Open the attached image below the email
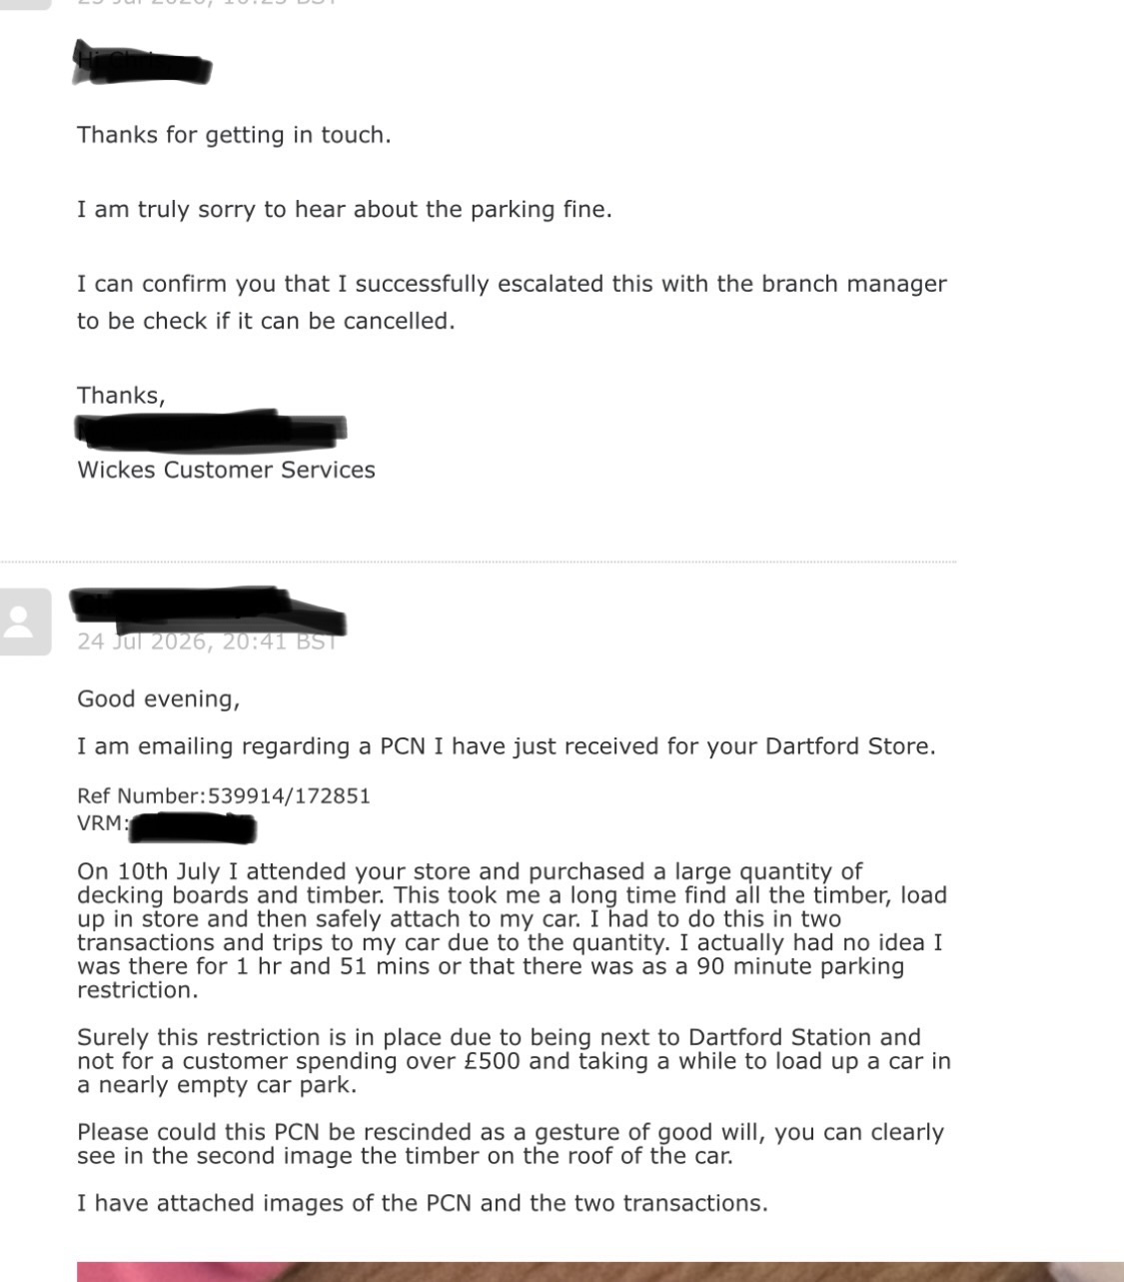 click(x=599, y=1271)
